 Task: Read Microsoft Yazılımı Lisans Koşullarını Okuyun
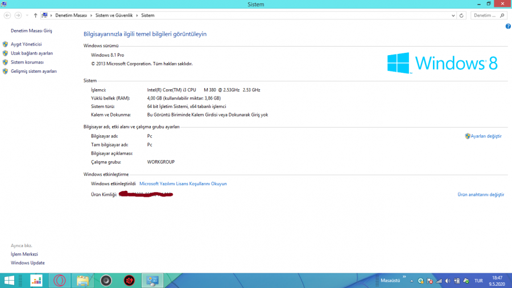click(x=183, y=183)
